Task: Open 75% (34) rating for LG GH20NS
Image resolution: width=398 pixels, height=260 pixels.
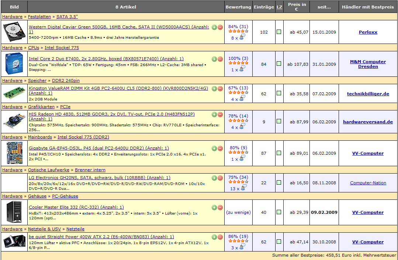Action: (238, 177)
